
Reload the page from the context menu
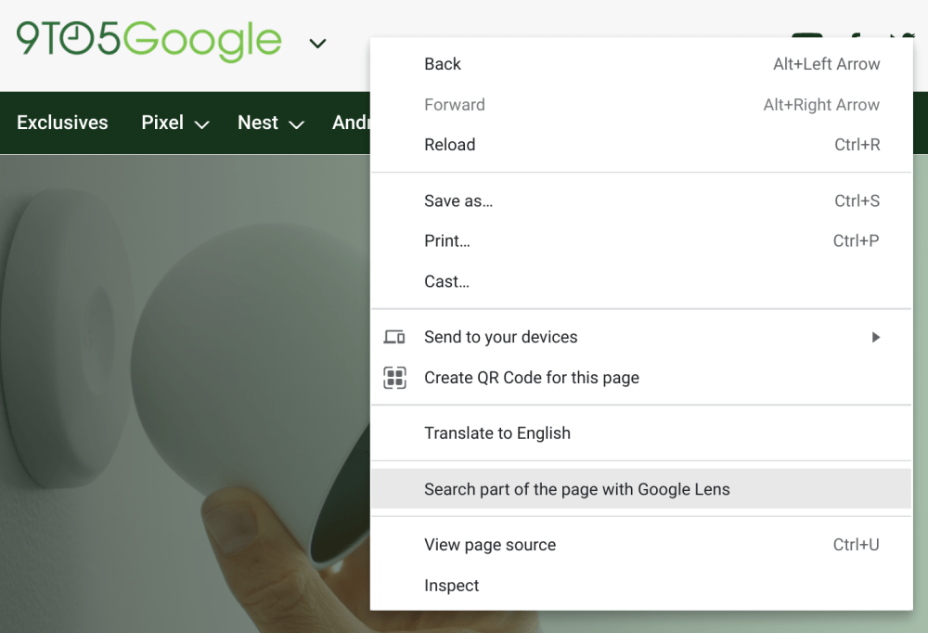tap(449, 145)
